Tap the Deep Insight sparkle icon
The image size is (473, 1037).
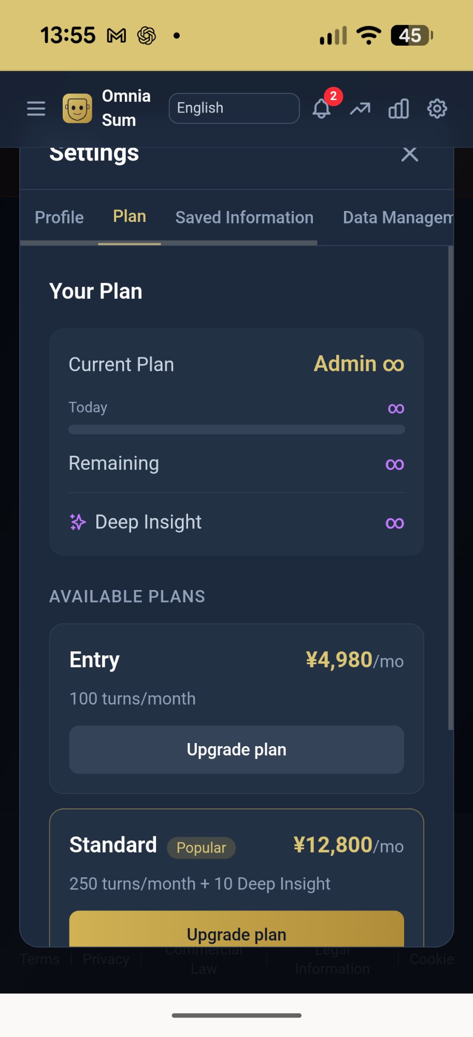(78, 522)
